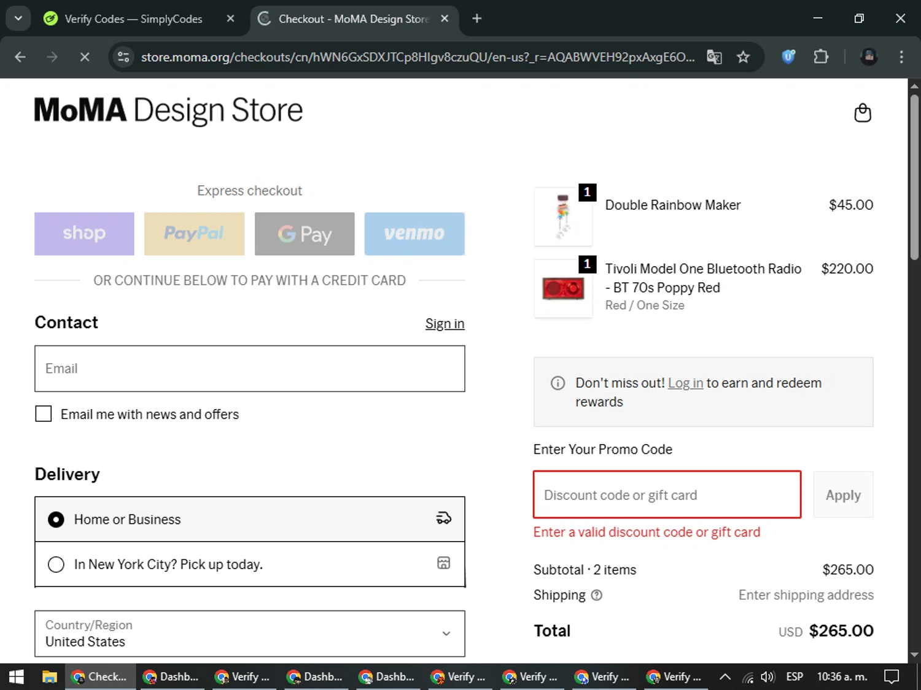Viewport: 921px width, 690px height.
Task: Open the notifications action center
Action: (x=892, y=677)
